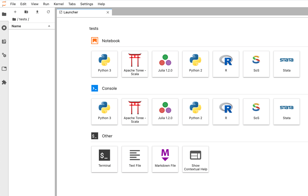Screen dimensions: 308x196
Task: Create a new Markdown File
Action: coord(165,159)
